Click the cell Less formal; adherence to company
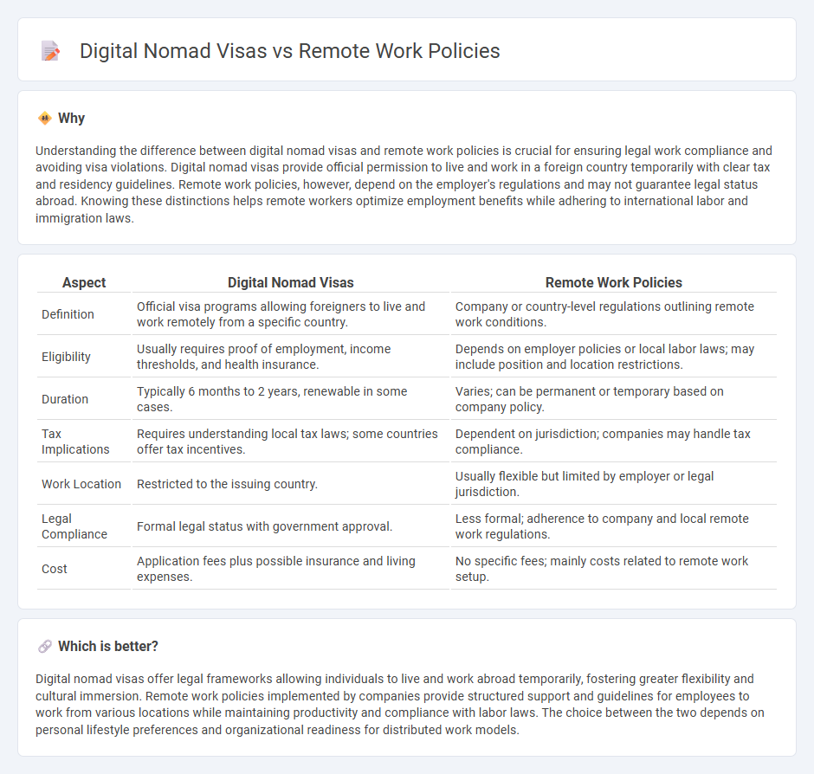814x774 pixels. coord(614,526)
